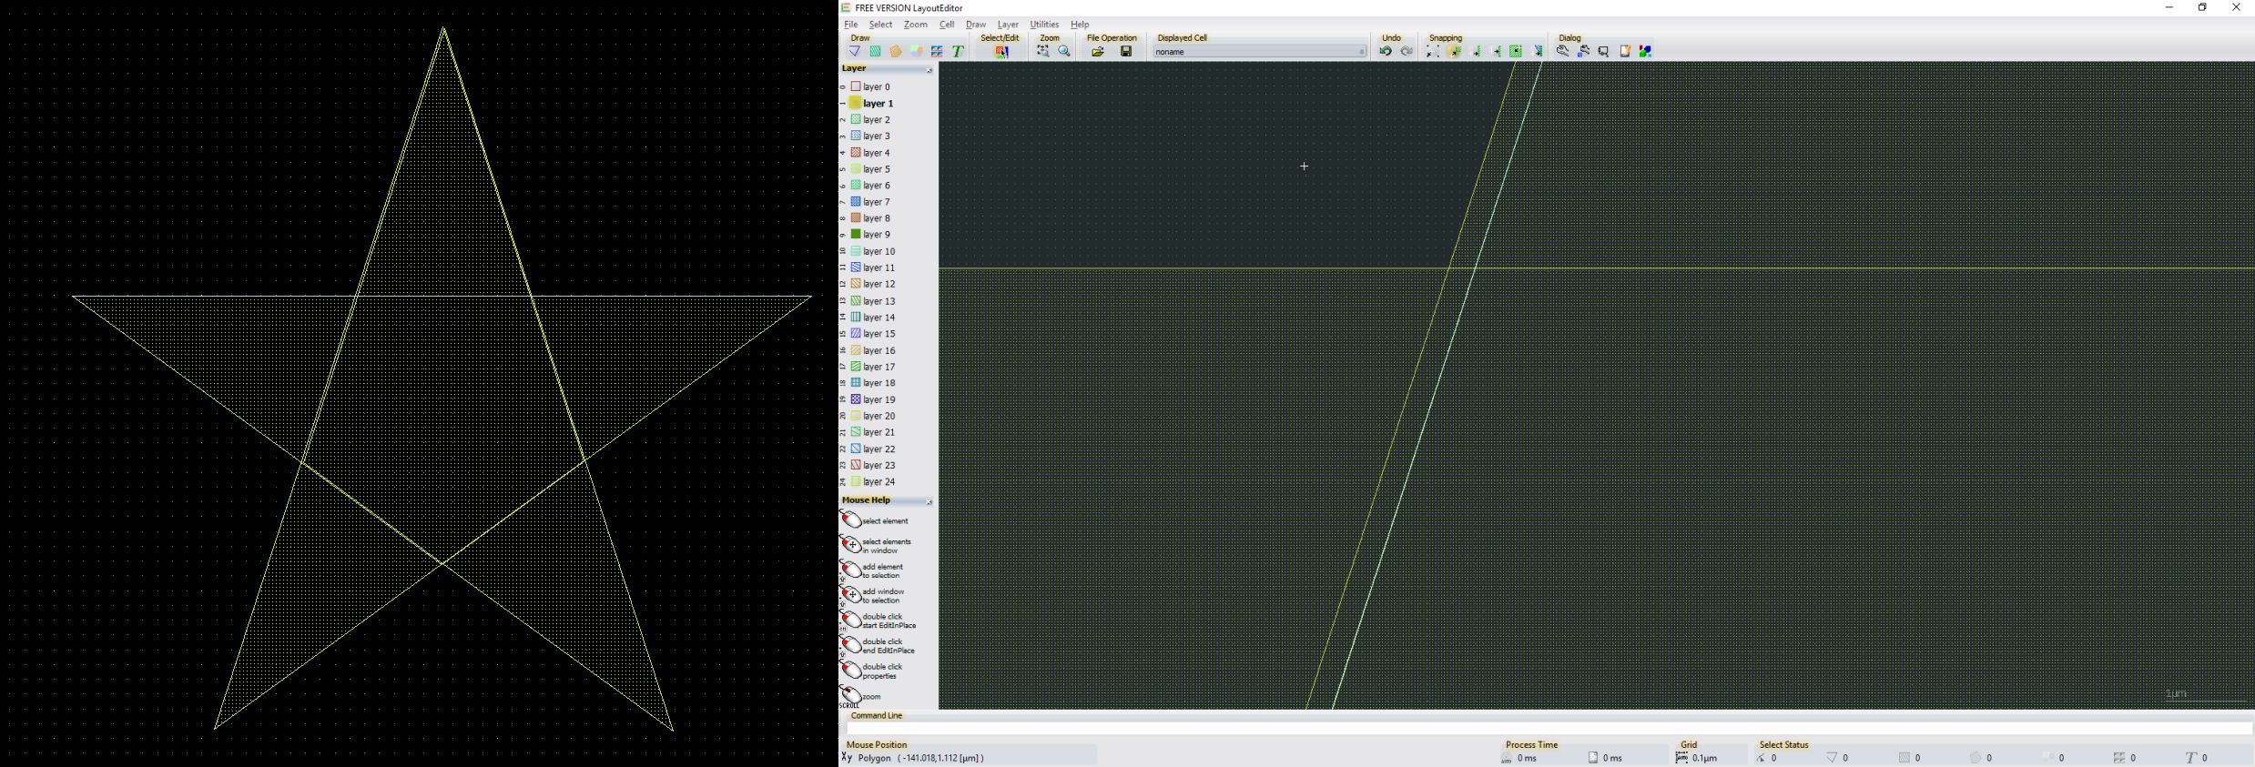
Task: Toggle the last snapping icon
Action: 1539,52
